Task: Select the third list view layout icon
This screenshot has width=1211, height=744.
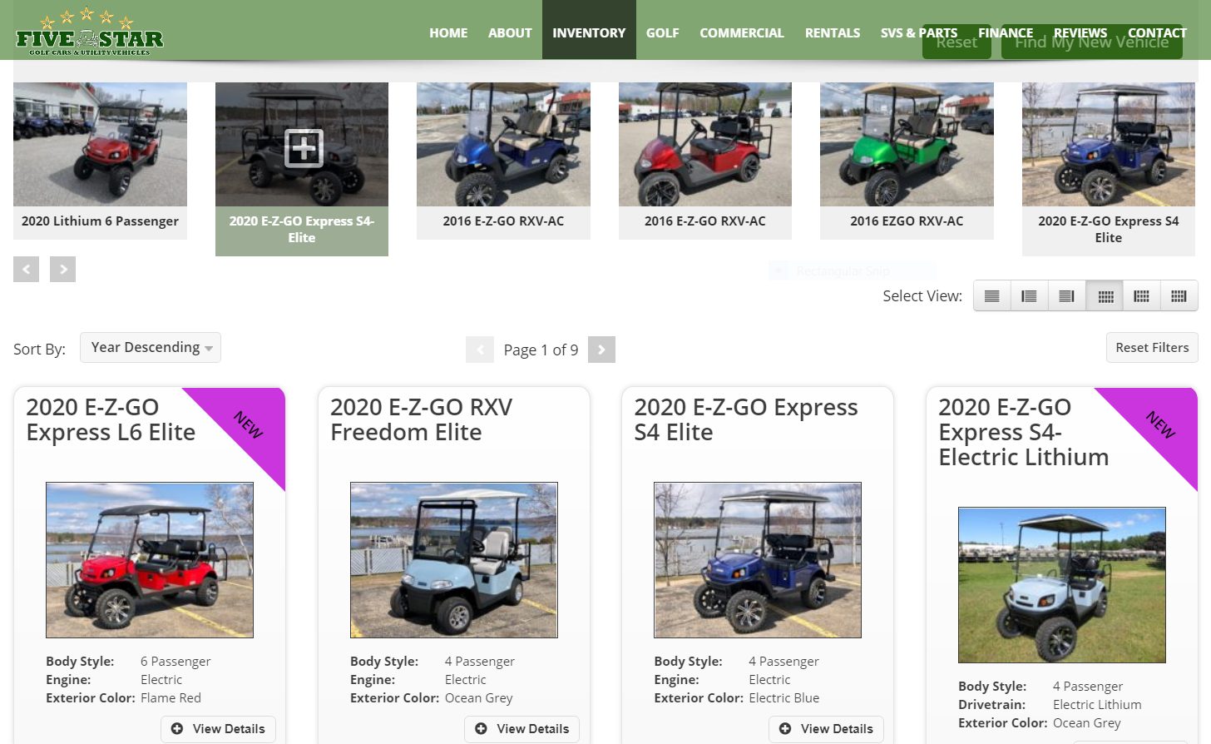Action: tap(1067, 296)
